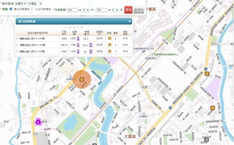
Task: Open the purple cluster marker numbered 2
Action: pos(38,122)
